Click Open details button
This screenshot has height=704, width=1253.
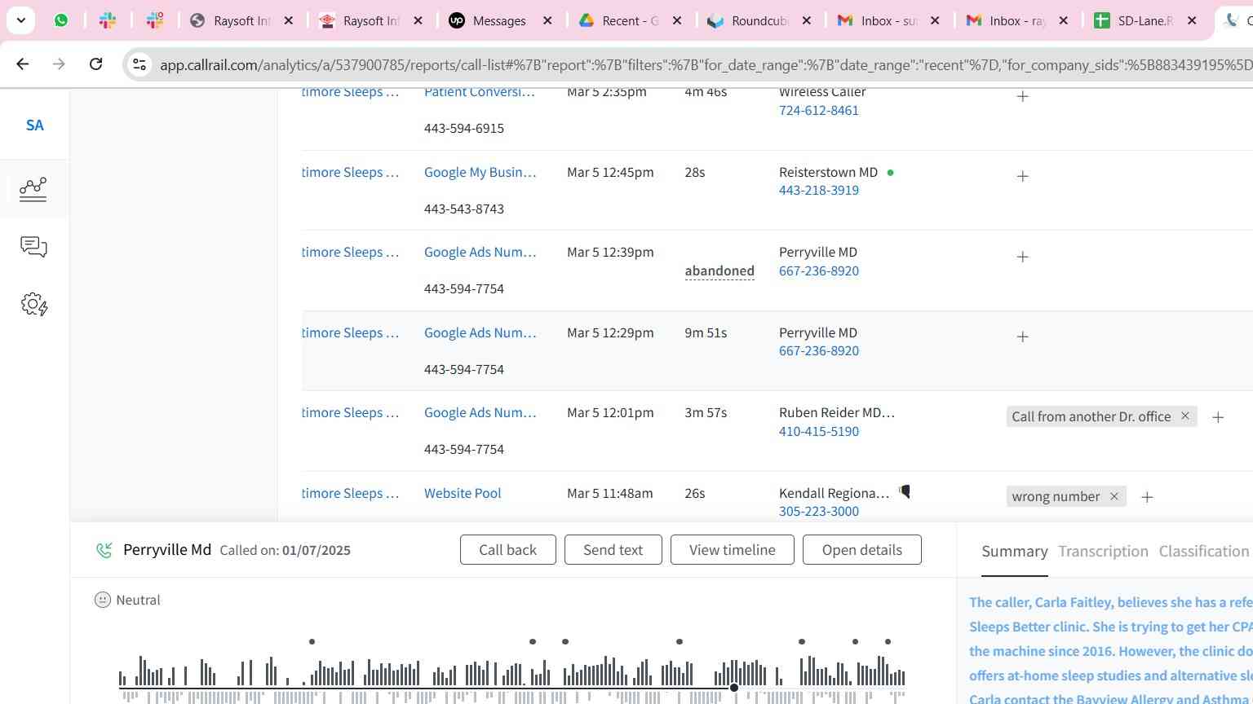pos(861,550)
